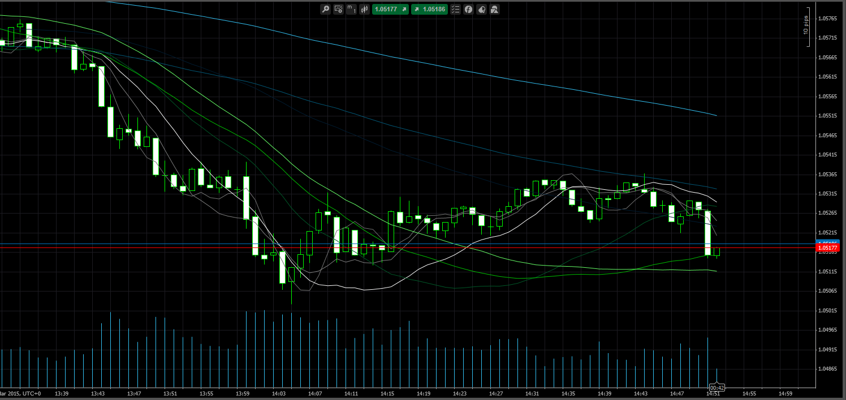The image size is (846, 400).
Task: Click the 1.05565 price axis label
Action: click(827, 97)
